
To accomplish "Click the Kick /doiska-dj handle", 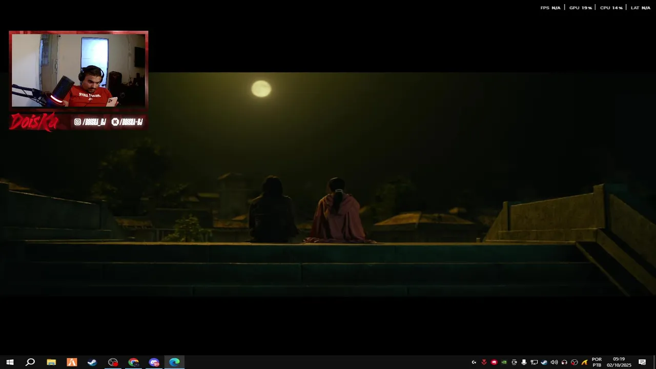I will point(127,122).
